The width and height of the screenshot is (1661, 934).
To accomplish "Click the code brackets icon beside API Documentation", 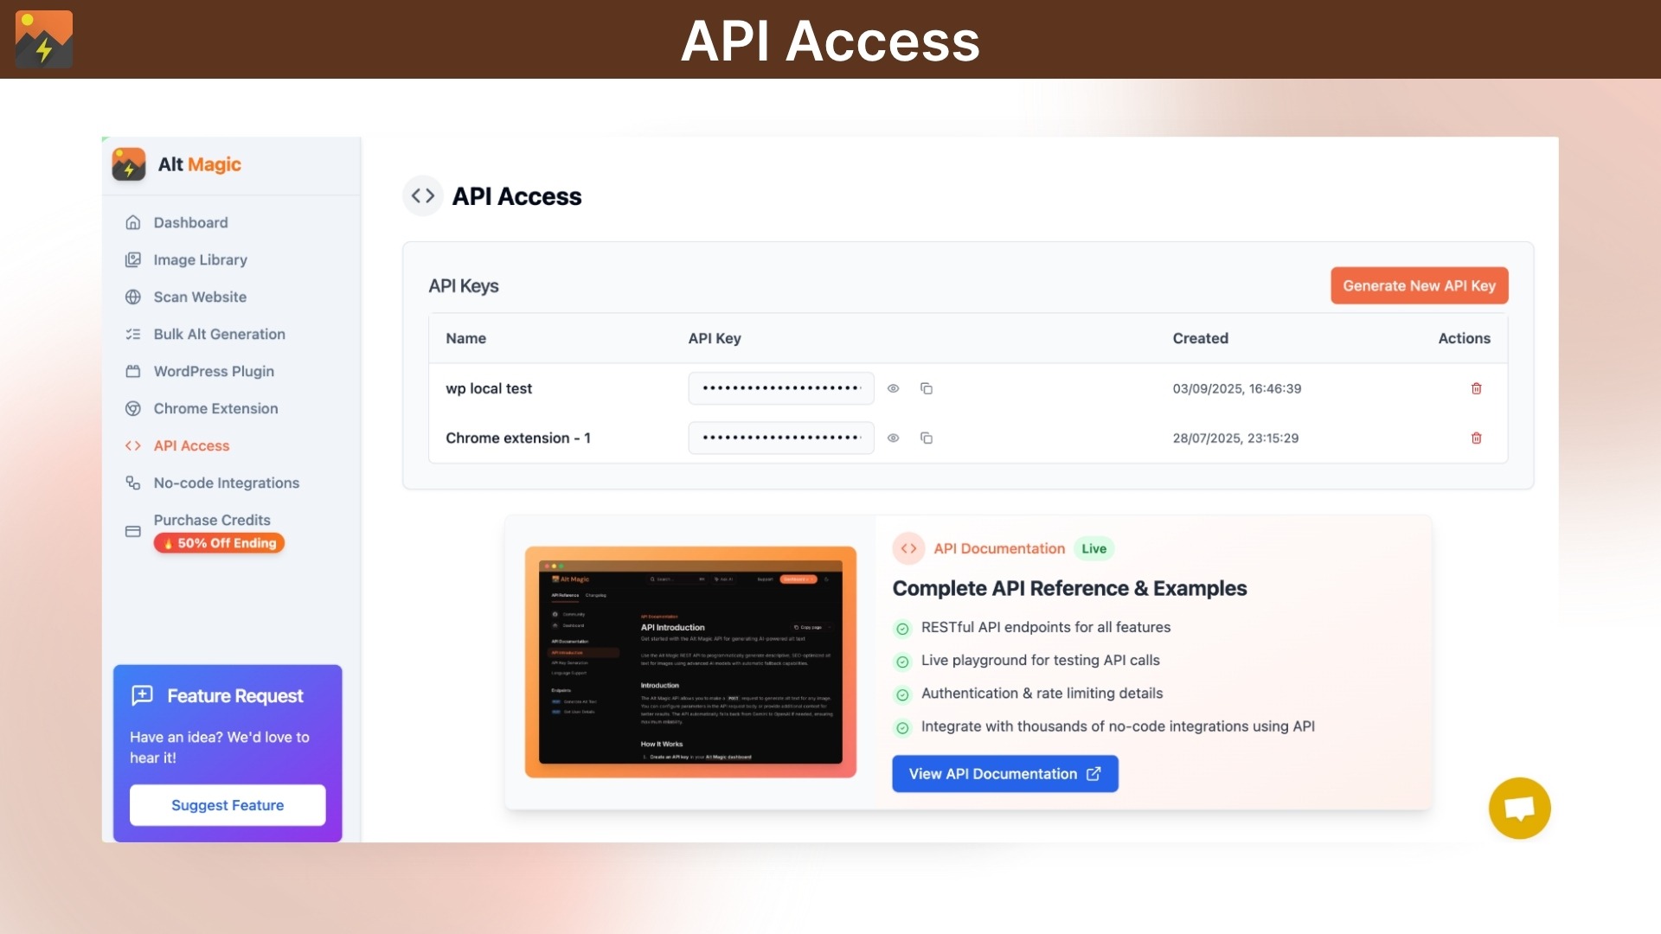I will point(908,548).
